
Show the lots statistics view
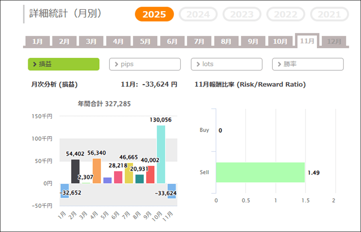pyautogui.click(x=227, y=64)
